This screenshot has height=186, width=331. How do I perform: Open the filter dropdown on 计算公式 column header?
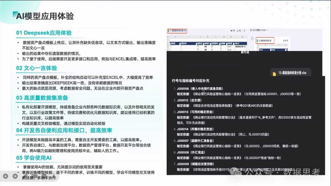[x=234, y=44]
